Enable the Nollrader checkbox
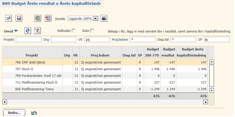The image size is (235, 117). 74,31
